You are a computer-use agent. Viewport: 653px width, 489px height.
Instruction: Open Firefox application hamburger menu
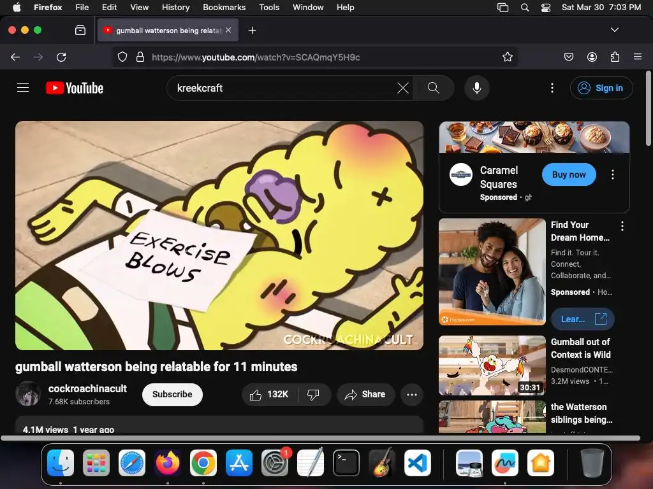[x=638, y=57]
